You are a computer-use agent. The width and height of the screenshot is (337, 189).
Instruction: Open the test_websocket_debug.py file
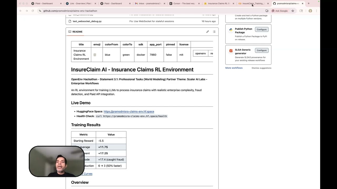pos(87,21)
